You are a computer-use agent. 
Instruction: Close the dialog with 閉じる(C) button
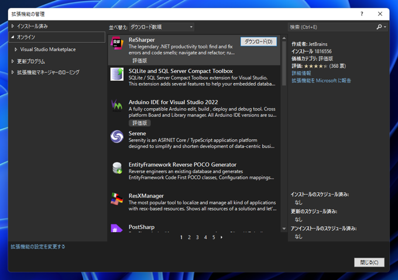click(x=369, y=262)
